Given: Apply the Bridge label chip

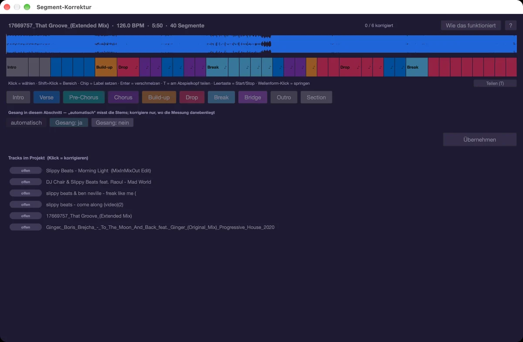Looking at the screenshot, I should click(253, 97).
